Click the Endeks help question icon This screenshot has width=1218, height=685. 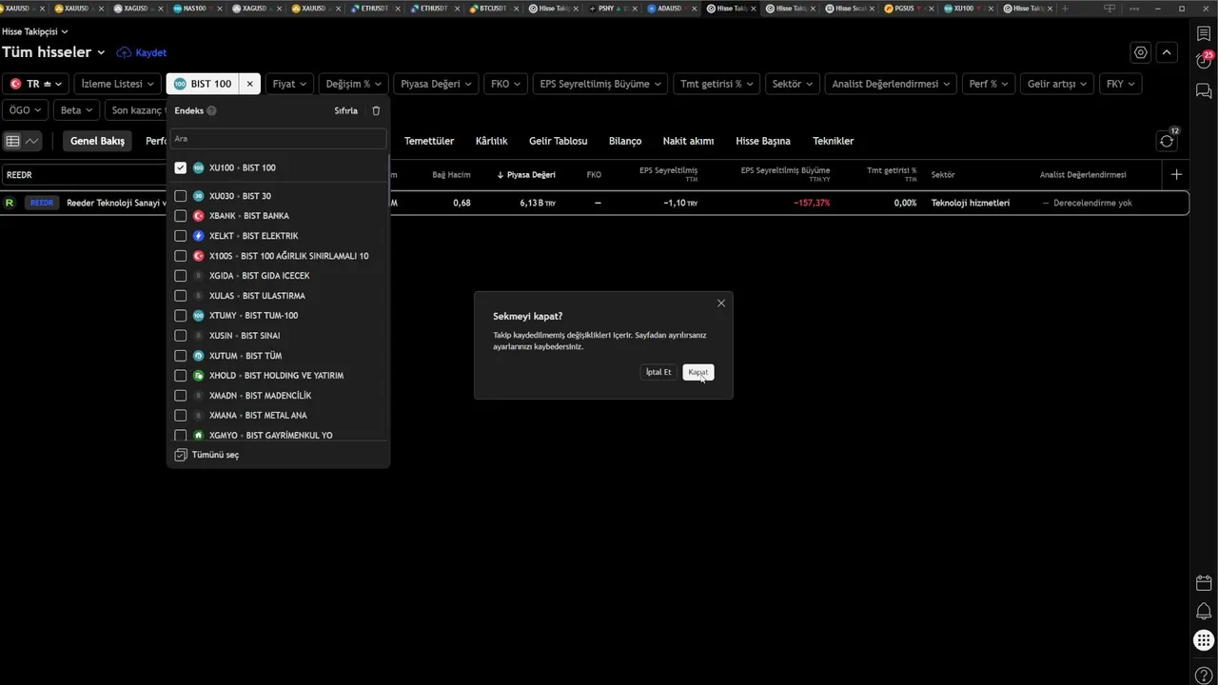tap(211, 110)
